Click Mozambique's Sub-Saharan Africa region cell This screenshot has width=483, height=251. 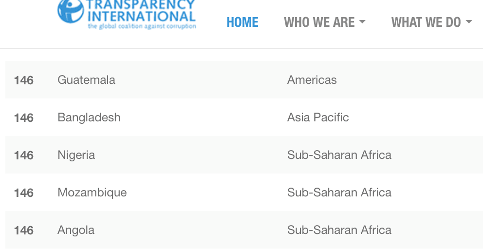339,193
